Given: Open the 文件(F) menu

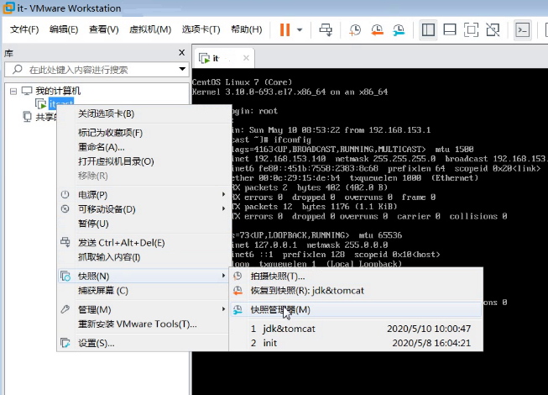Looking at the screenshot, I should [x=24, y=29].
